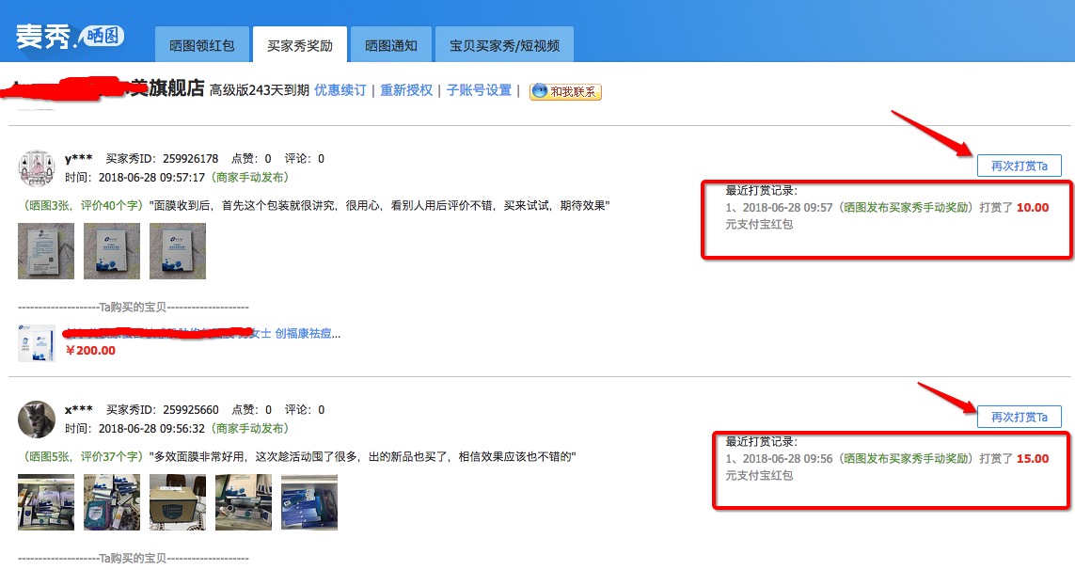Click timestamp 2018-06-28 09:56:32
This screenshot has height=570, width=1075.
151,428
